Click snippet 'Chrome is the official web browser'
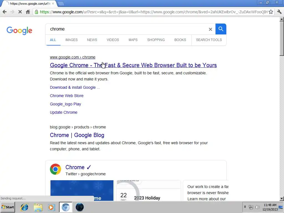284x213 pixels. pyautogui.click(x=128, y=76)
